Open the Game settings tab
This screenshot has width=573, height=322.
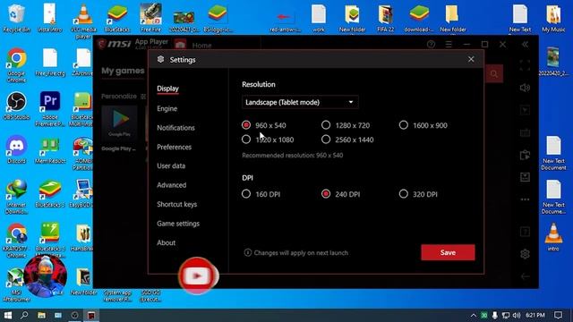pyautogui.click(x=178, y=224)
